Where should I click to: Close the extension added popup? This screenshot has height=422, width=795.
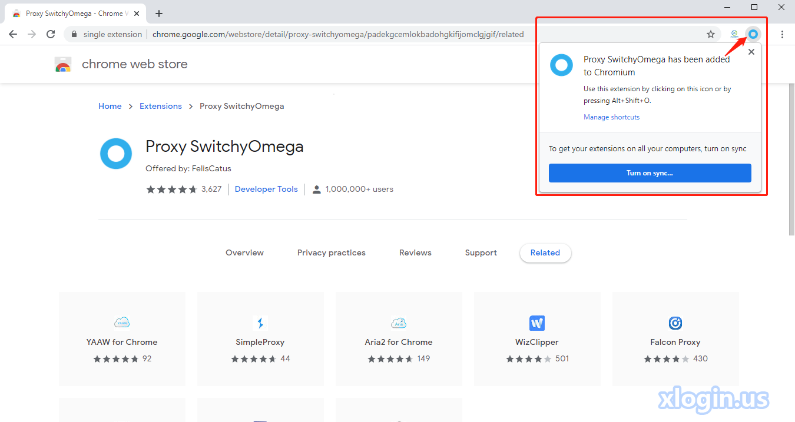751,52
